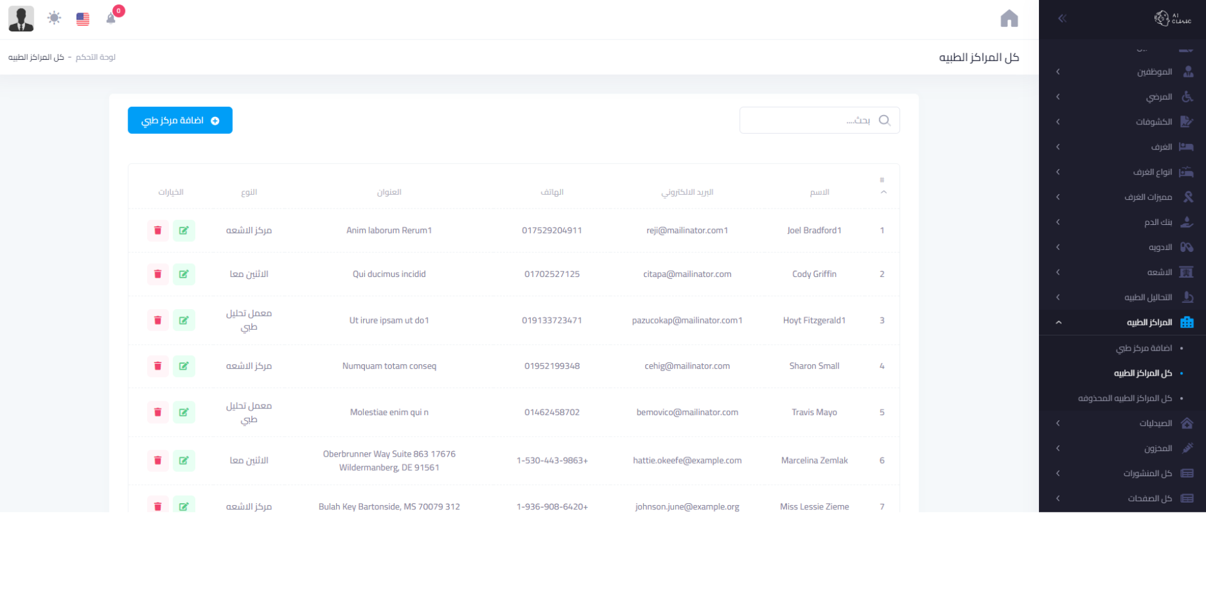Open اضافة مركز طبي sidebar submenu item
This screenshot has height=615, width=1206.
click(1144, 348)
